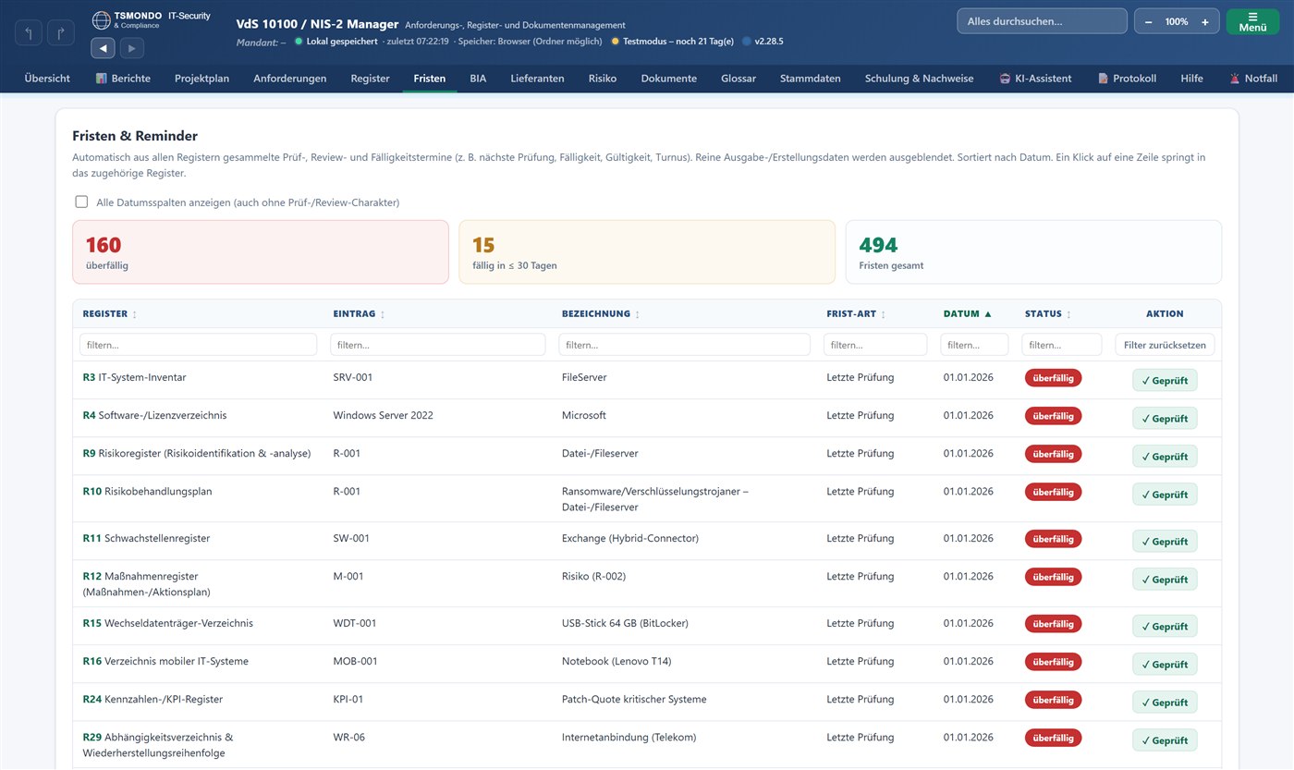Zoom in with the plus icon
Screen dimensions: 1294x770
pos(1204,21)
